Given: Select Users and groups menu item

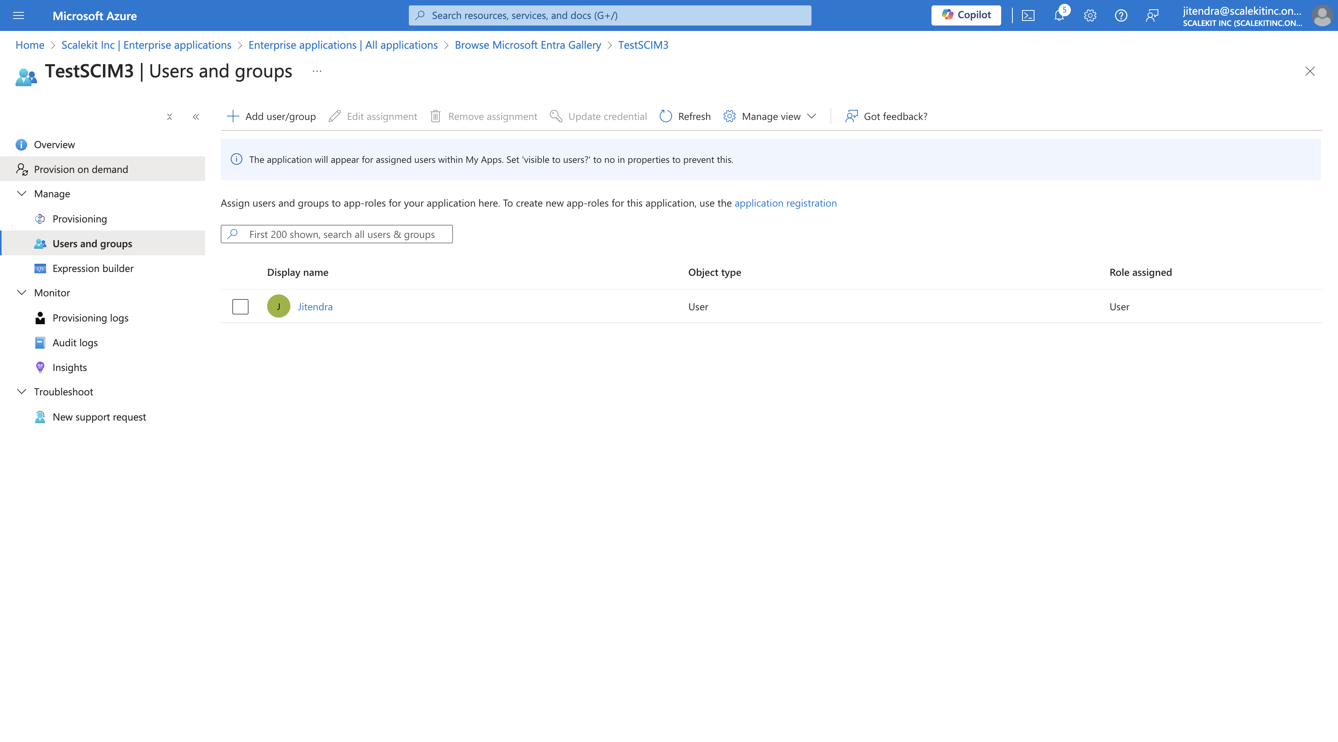Looking at the screenshot, I should point(103,243).
